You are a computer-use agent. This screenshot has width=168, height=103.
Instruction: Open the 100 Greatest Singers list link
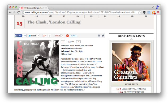coord(131,92)
